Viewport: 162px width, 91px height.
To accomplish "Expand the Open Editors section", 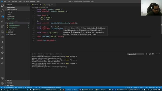I will 17,8.
